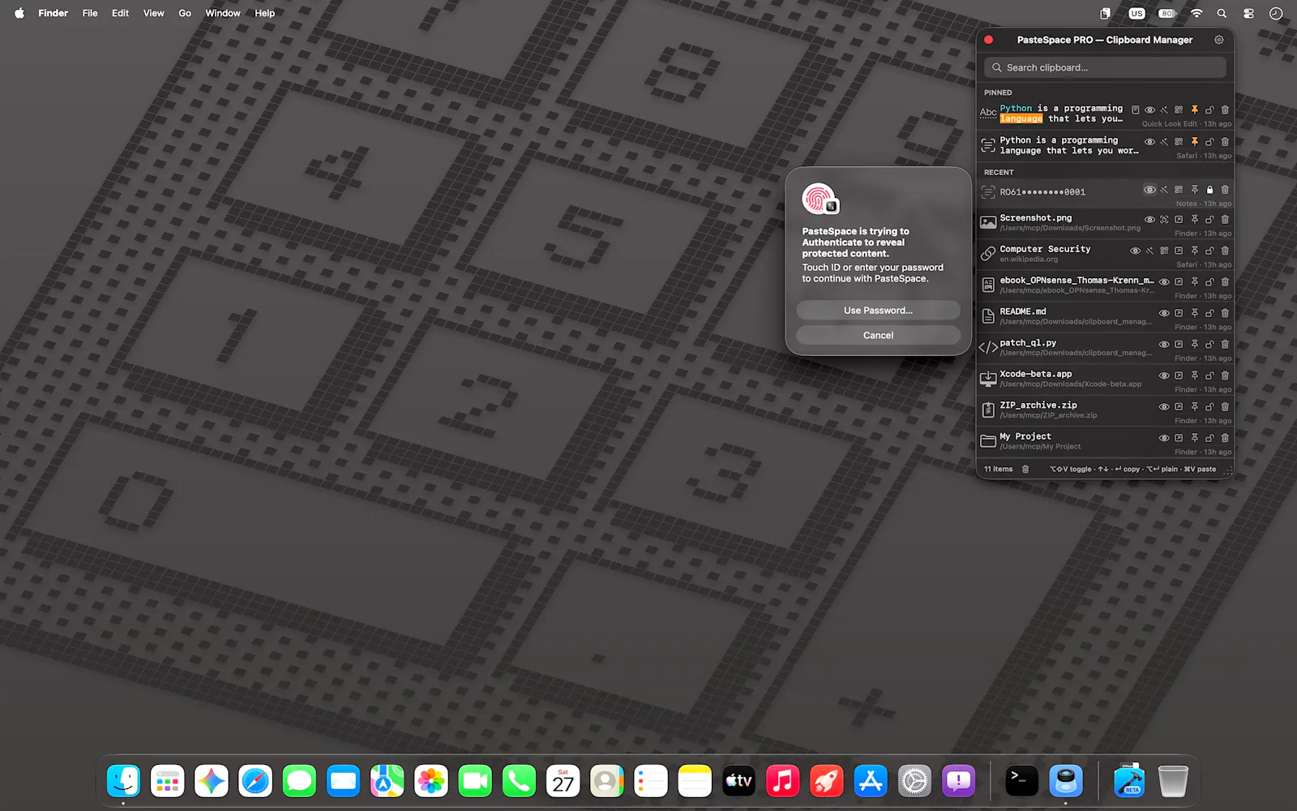Viewport: 1297px width, 811px height.
Task: Open the Go menu
Action: pyautogui.click(x=185, y=13)
